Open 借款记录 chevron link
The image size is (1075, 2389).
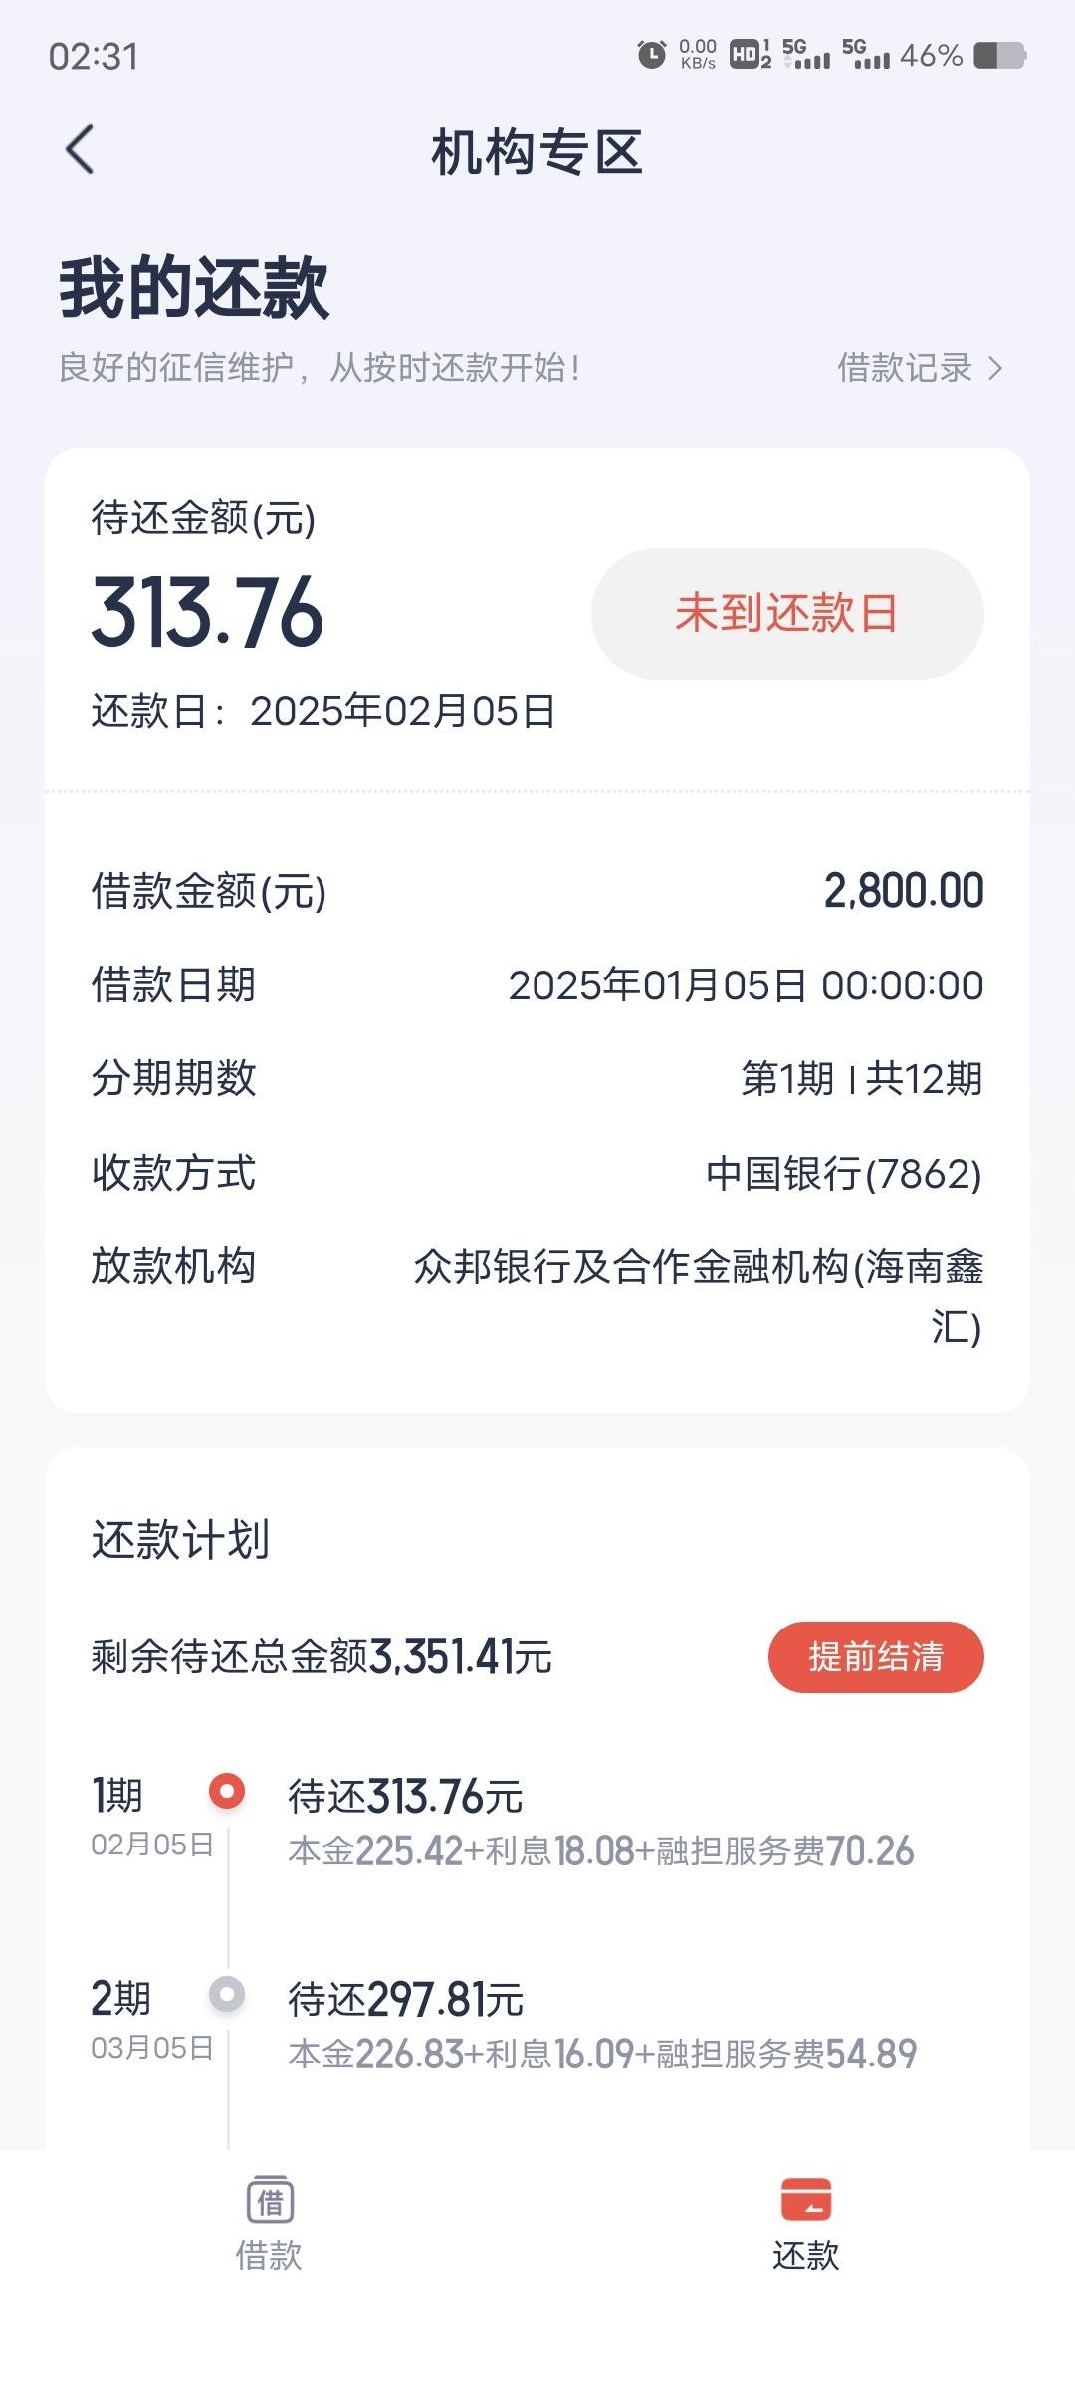click(x=920, y=368)
